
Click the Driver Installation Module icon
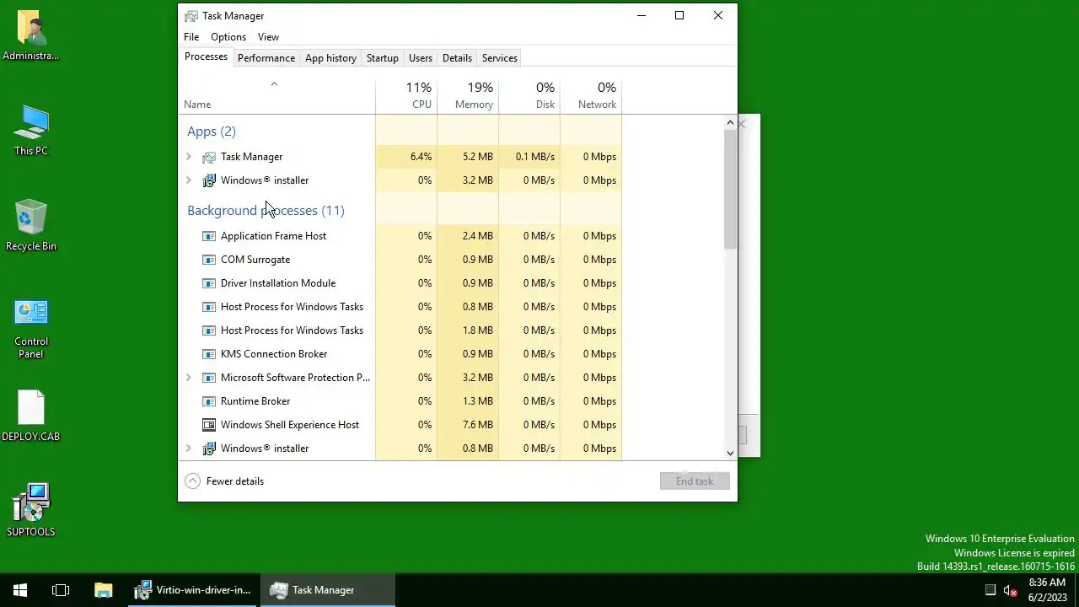pyautogui.click(x=209, y=283)
